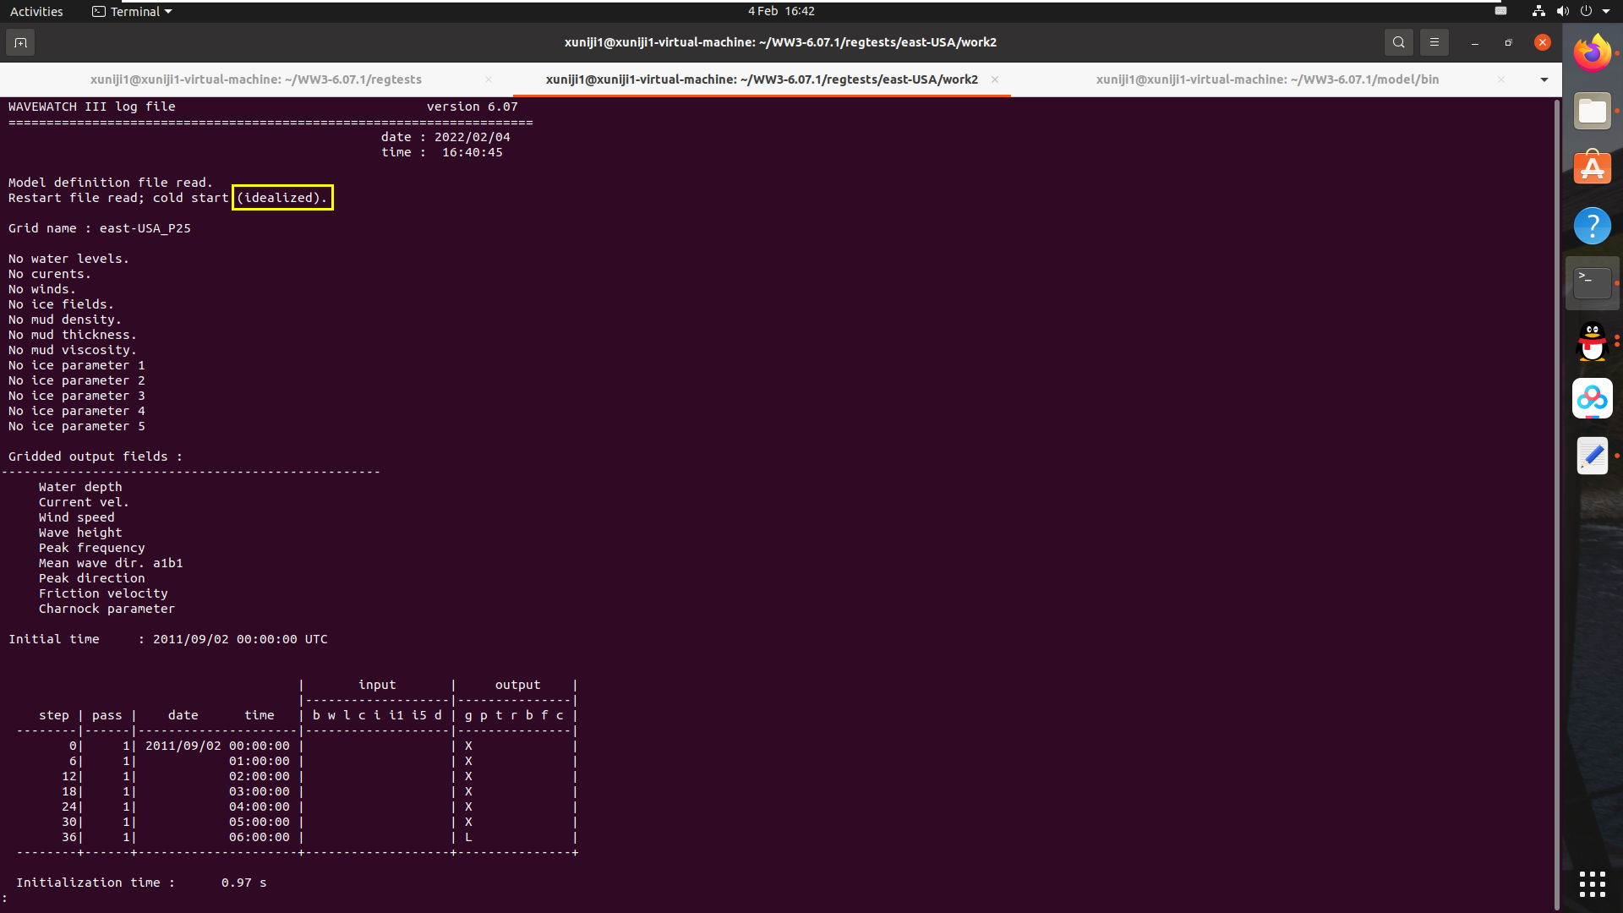This screenshot has height=913, width=1623.
Task: Open the hamburger menu in title bar
Action: click(x=1434, y=42)
